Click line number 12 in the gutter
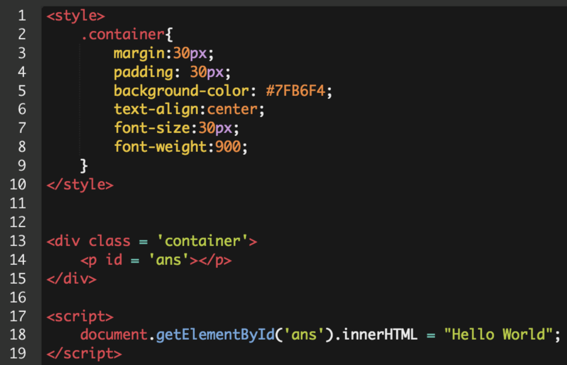This screenshot has height=365, width=567. (x=18, y=223)
